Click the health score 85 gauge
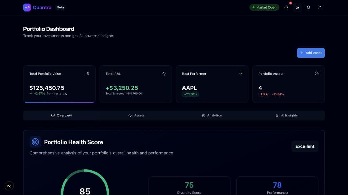The image size is (348, 195). [85, 182]
